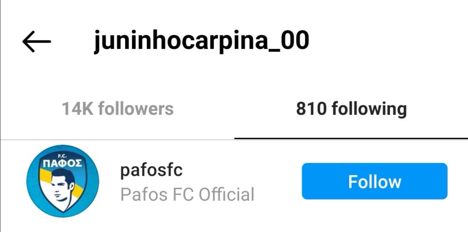Image resolution: width=468 pixels, height=232 pixels.
Task: Show the followers list
Action: pyautogui.click(x=117, y=109)
